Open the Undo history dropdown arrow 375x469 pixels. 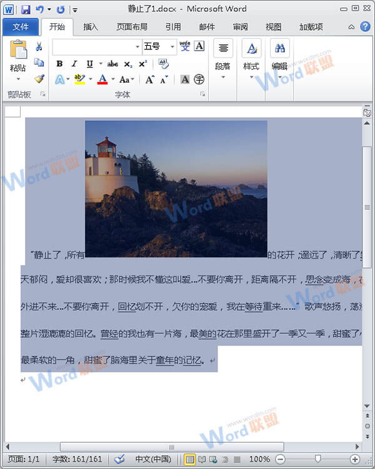(x=49, y=9)
